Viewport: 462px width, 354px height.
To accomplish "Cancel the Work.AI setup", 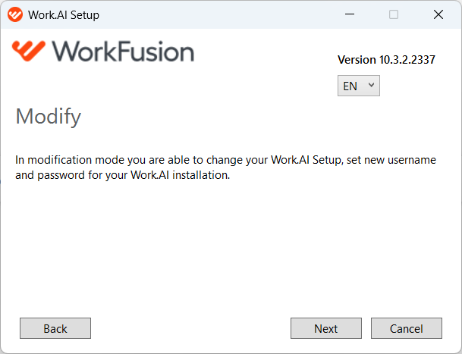I will pos(407,328).
